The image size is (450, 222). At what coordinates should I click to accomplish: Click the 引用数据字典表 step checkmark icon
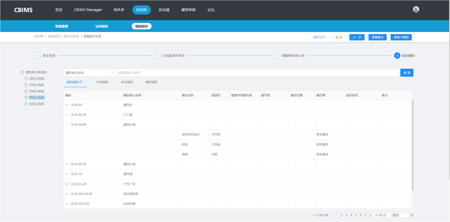tap(157, 55)
